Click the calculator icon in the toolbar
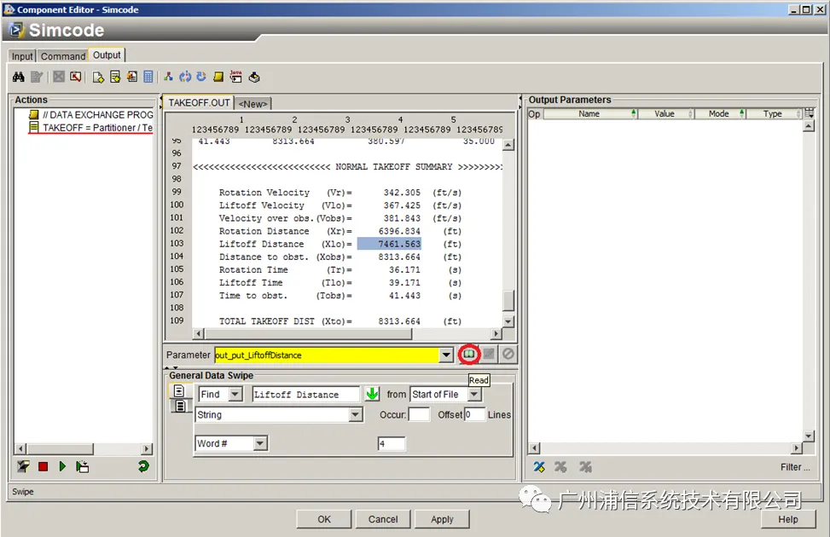Image resolution: width=830 pixels, height=537 pixels. click(148, 78)
